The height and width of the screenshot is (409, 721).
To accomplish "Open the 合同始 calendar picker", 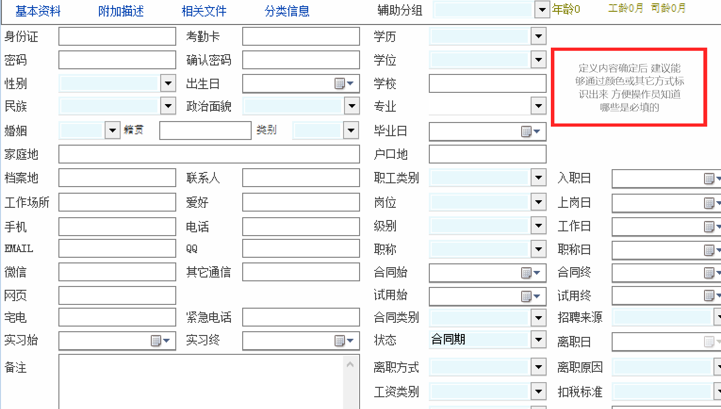I will point(530,273).
